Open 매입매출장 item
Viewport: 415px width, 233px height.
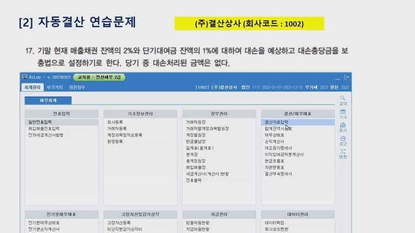tap(195, 167)
